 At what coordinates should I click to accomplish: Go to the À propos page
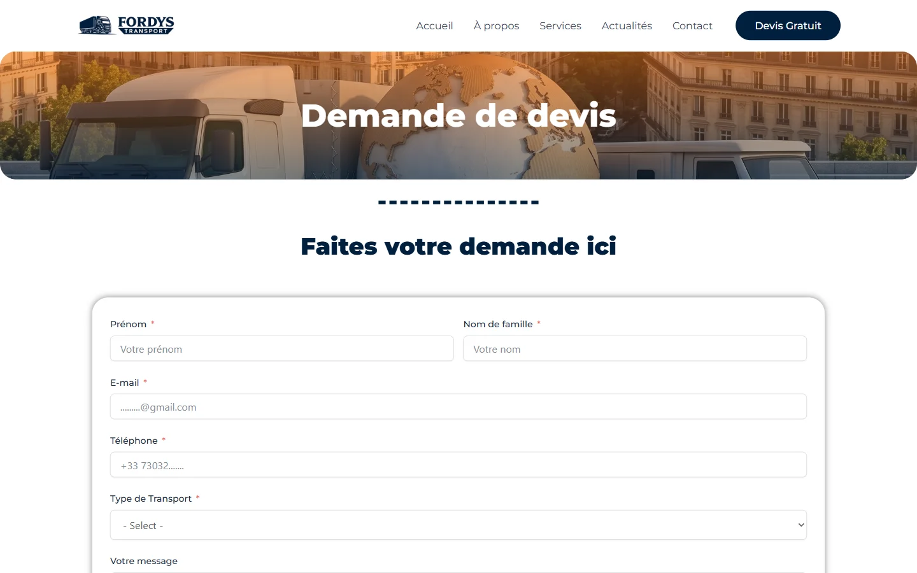pos(496,26)
